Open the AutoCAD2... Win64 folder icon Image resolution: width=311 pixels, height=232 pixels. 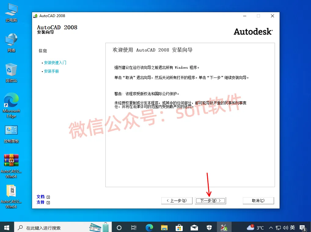(x=11, y=196)
